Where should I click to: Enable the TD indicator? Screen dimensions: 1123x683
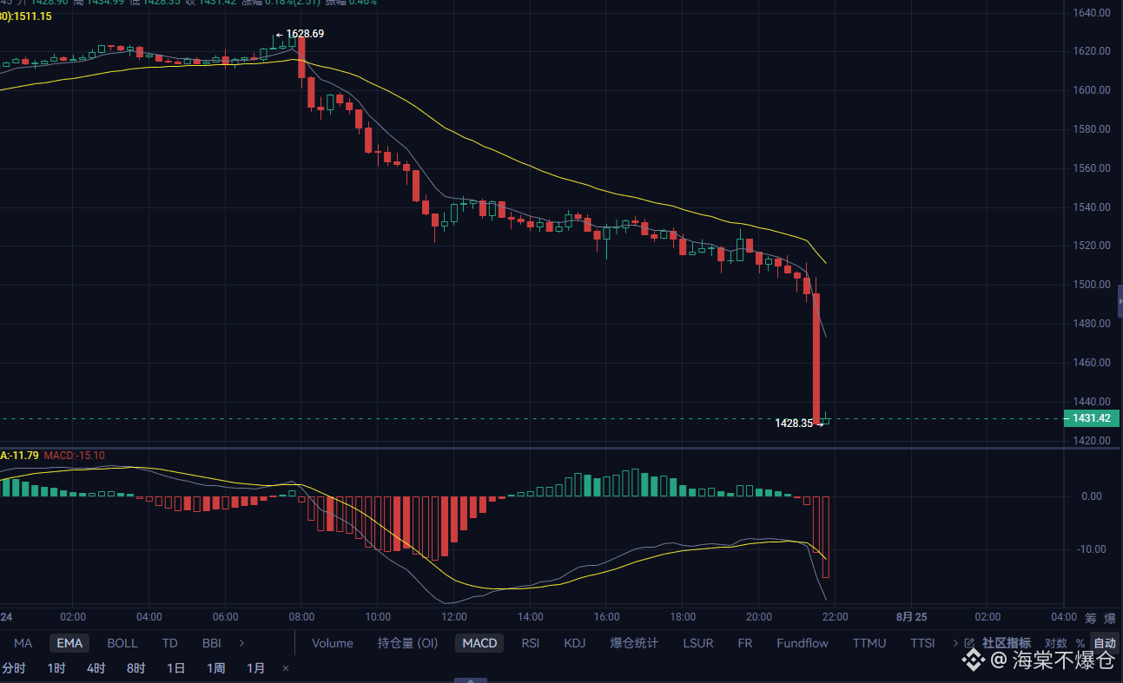click(x=170, y=643)
